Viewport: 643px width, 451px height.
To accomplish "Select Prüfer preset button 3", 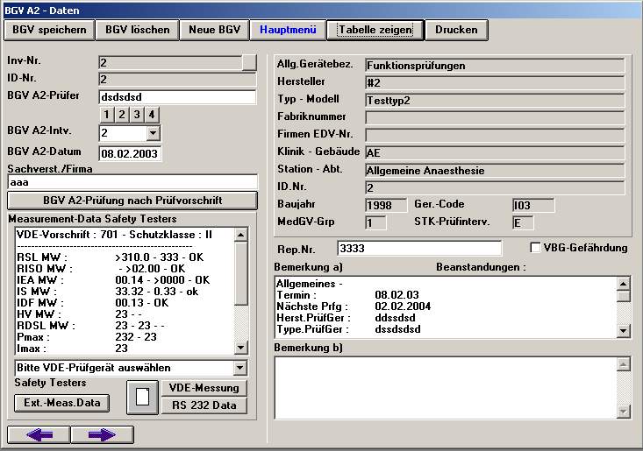I will [x=137, y=115].
